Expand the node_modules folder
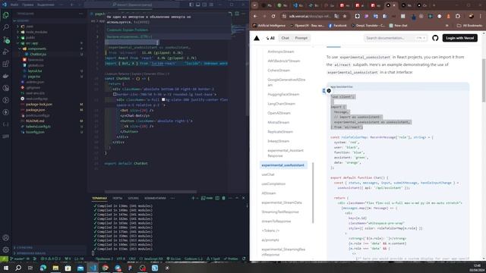 [x=17, y=32]
